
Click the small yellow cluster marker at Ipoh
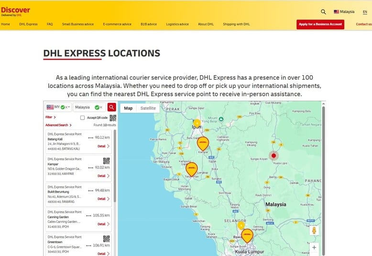point(197,123)
